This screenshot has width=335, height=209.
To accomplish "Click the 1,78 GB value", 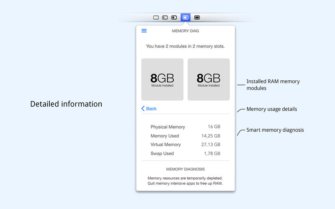I will 212,153.
